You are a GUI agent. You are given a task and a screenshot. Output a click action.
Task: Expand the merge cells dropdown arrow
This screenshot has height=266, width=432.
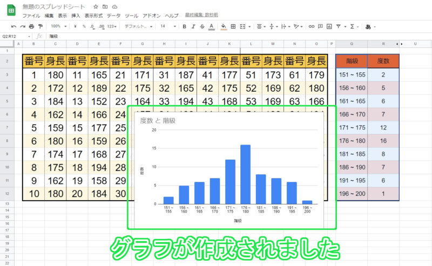click(x=249, y=27)
